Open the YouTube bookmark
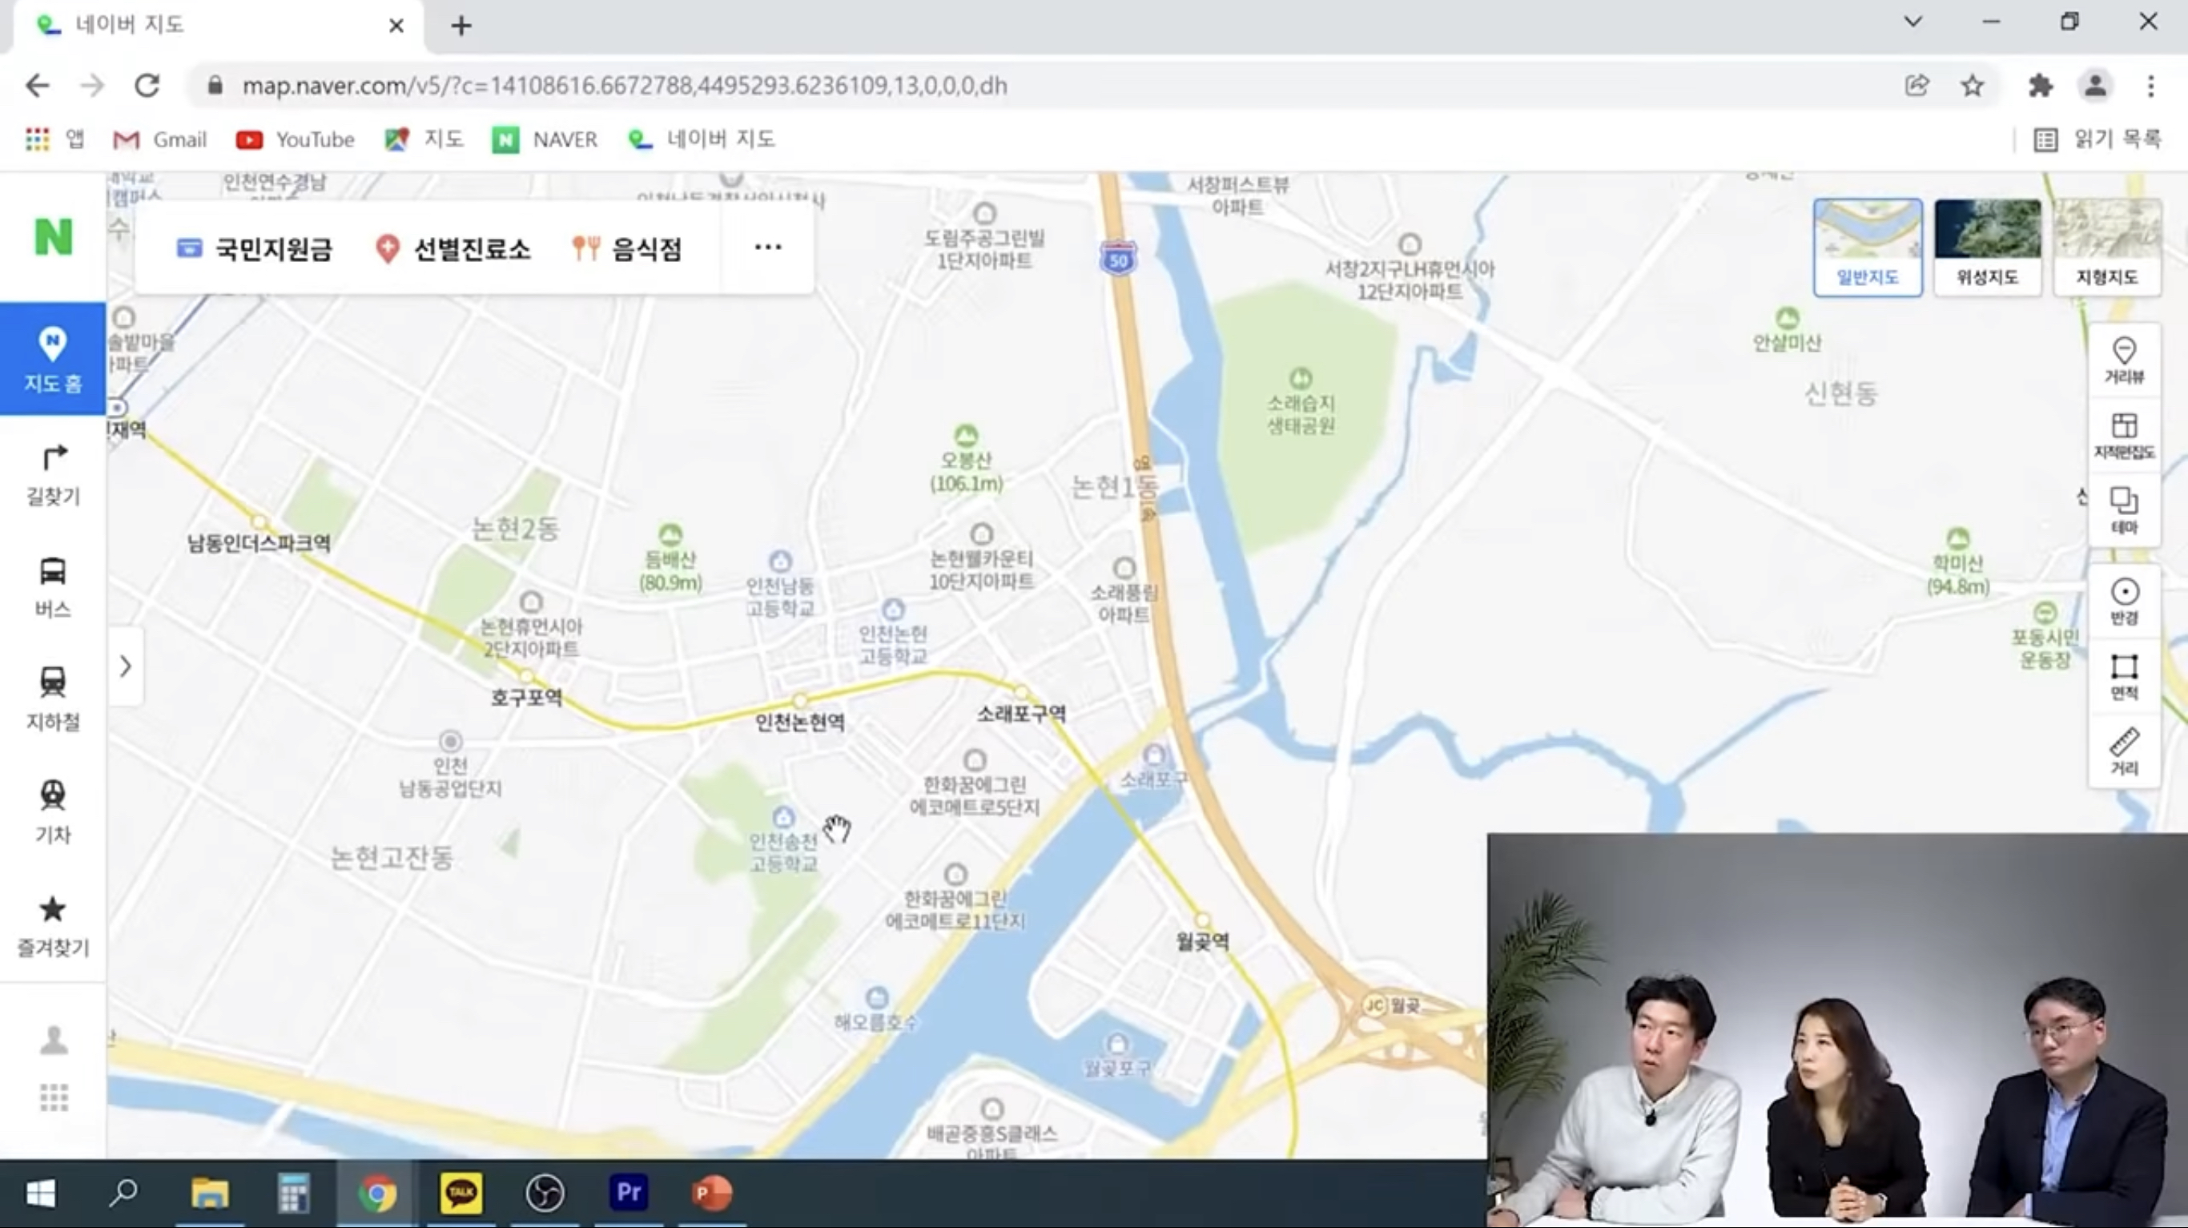The image size is (2188, 1228). (295, 139)
